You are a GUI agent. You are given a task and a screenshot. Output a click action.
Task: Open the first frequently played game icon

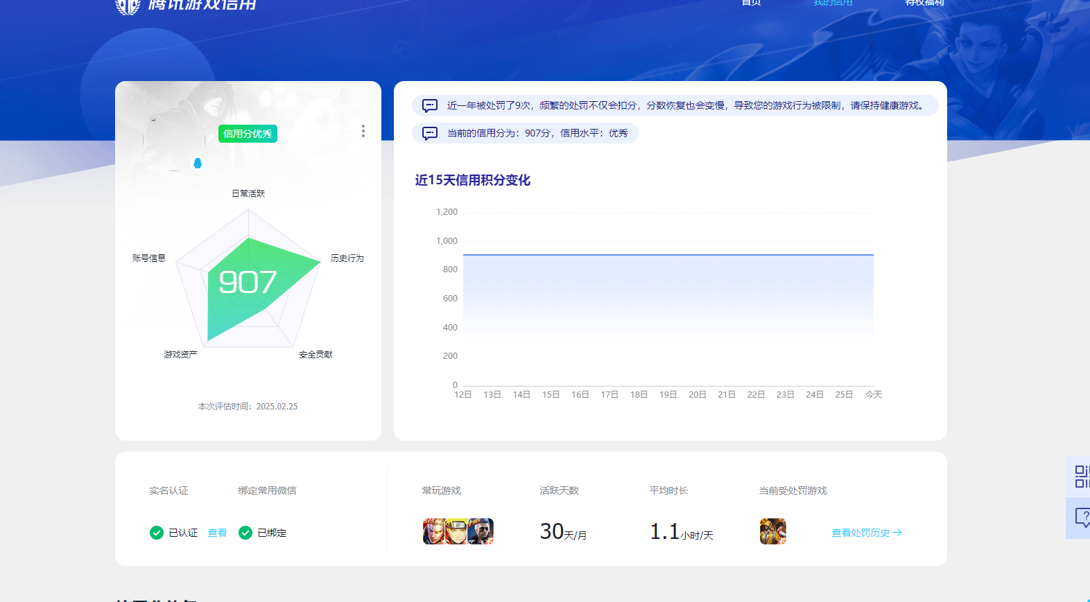point(434,531)
